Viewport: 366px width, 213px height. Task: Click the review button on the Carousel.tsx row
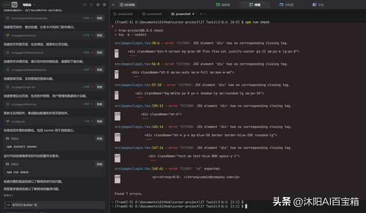pyautogui.click(x=100, y=18)
